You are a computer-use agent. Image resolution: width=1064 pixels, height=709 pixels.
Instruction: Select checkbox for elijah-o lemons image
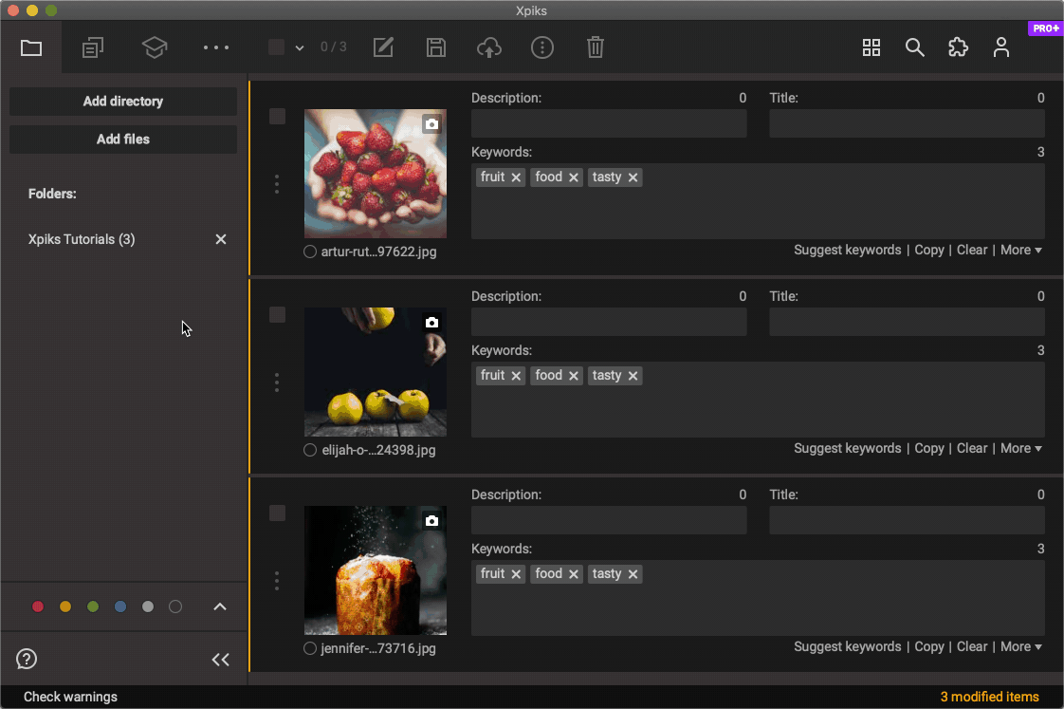tap(277, 315)
